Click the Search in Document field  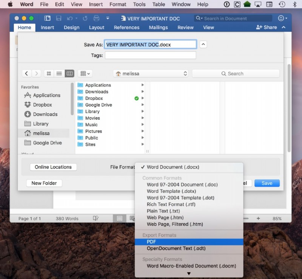click(x=233, y=18)
